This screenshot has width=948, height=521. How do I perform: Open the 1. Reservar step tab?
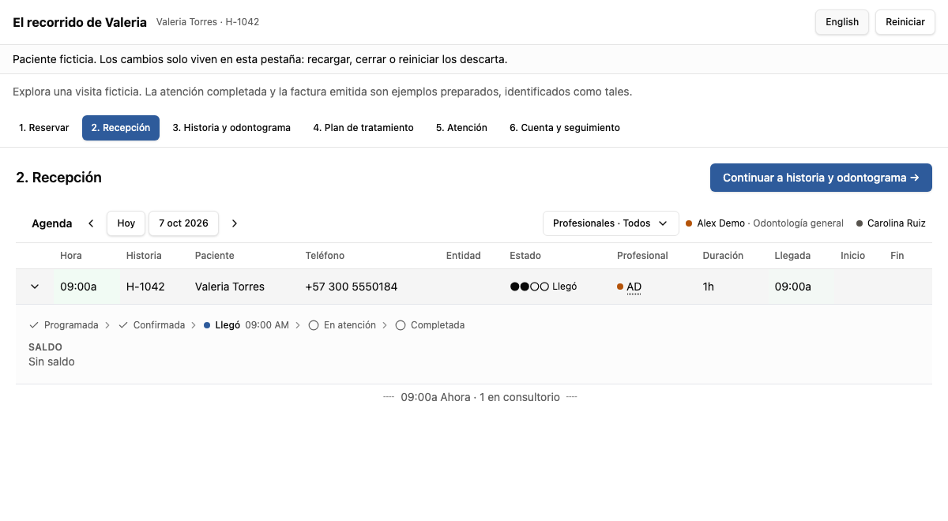pos(44,128)
